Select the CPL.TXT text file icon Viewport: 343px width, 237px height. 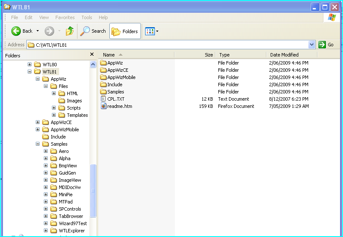[x=103, y=99]
